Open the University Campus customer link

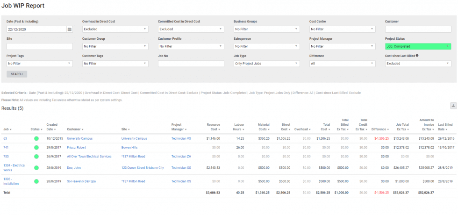[81, 139]
